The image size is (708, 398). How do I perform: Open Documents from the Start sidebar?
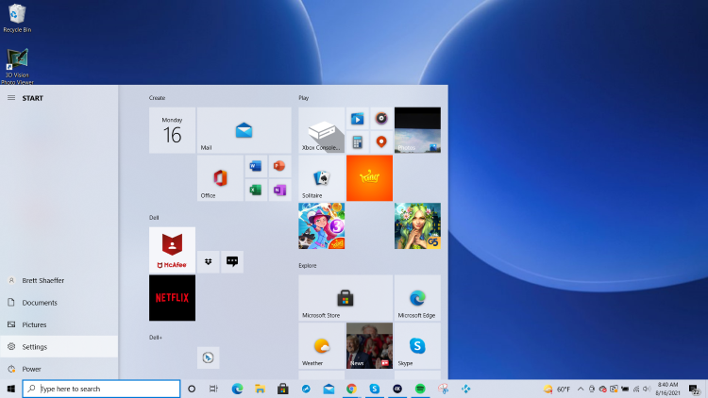click(x=40, y=303)
